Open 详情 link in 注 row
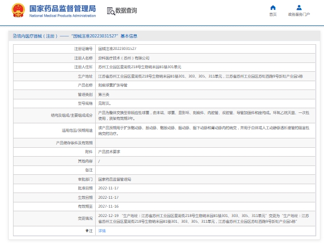 tap(102, 231)
